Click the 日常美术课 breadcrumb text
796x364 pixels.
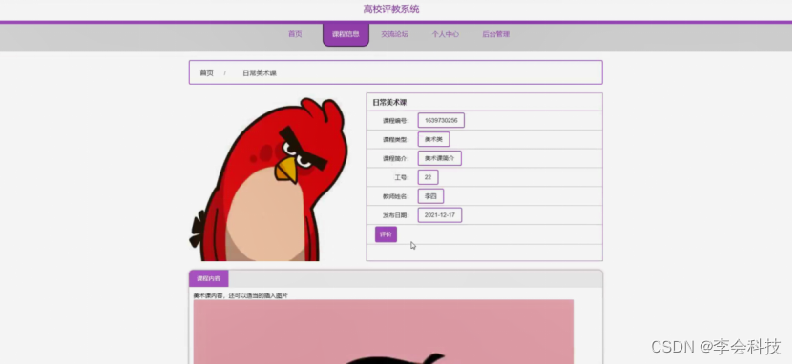(260, 73)
